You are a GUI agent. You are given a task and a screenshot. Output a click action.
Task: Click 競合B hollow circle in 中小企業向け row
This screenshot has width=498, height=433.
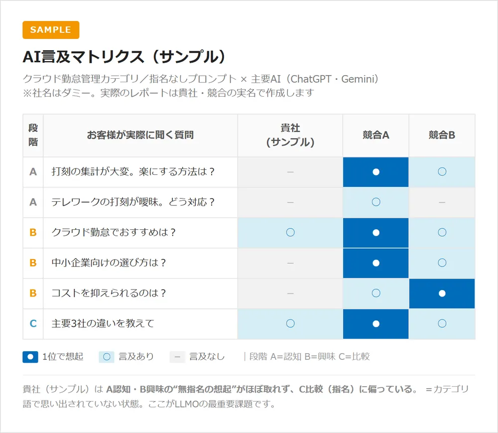pos(442,263)
